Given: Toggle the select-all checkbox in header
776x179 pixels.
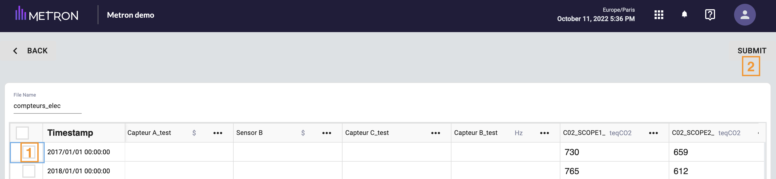Looking at the screenshot, I should (22, 133).
